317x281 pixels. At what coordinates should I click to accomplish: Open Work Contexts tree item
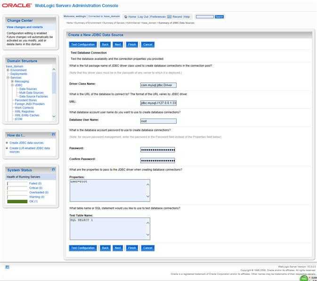[x=24, y=108]
